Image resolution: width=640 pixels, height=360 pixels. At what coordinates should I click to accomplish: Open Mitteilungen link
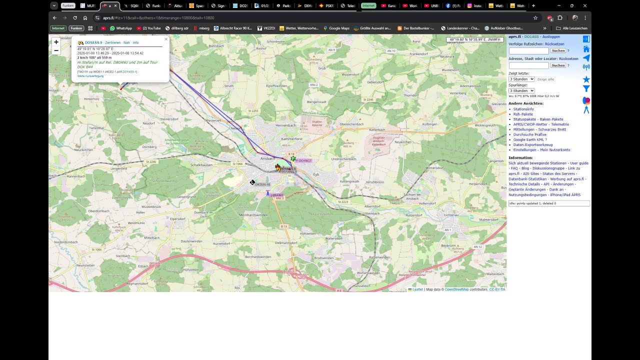click(x=524, y=129)
